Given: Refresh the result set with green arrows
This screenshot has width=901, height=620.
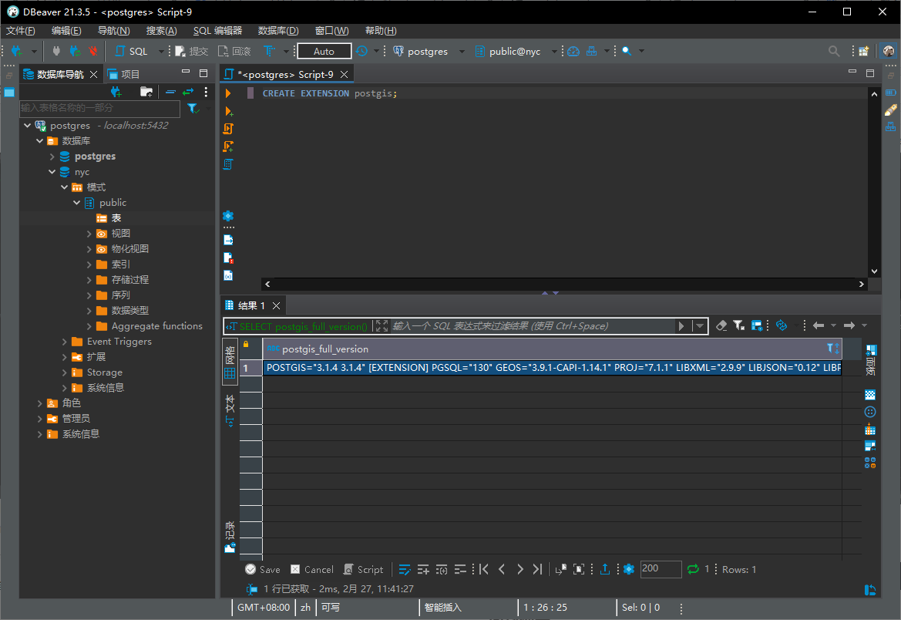Looking at the screenshot, I should coord(693,569).
